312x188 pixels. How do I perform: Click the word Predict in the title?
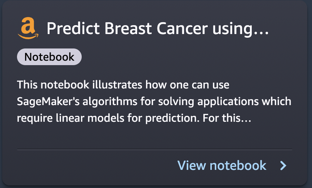(x=73, y=28)
